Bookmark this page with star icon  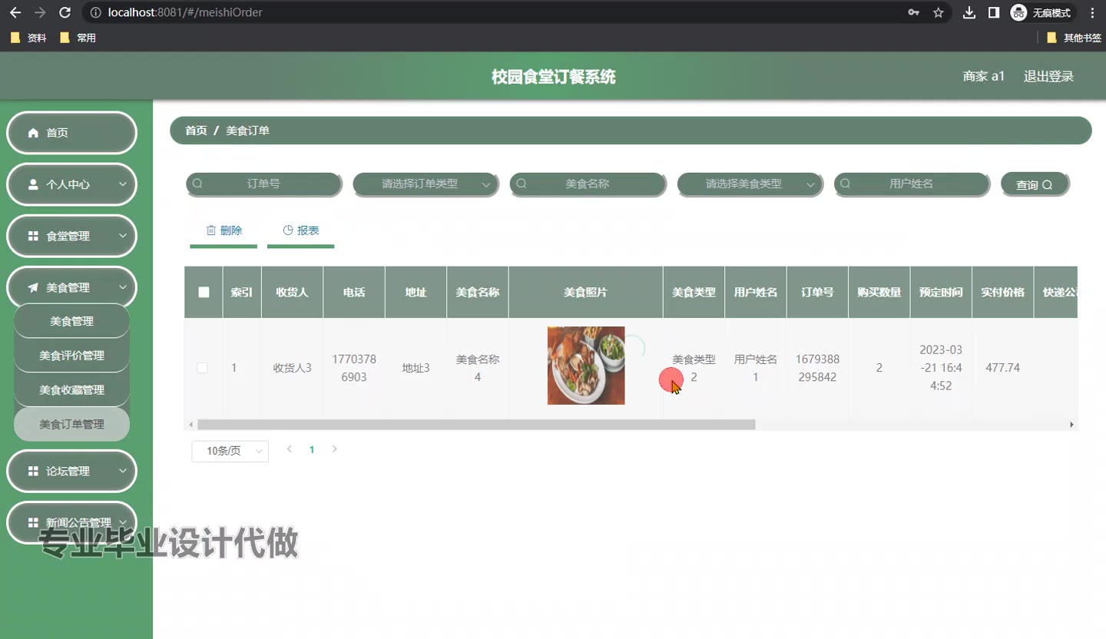(938, 12)
